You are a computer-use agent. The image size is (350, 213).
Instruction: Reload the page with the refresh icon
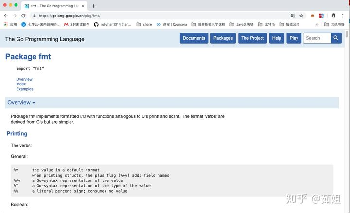pyautogui.click(x=23, y=16)
